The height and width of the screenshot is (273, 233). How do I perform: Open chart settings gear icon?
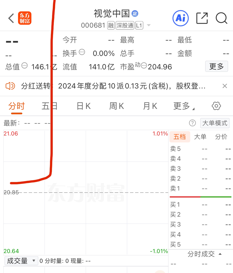pyautogui.click(x=216, y=106)
